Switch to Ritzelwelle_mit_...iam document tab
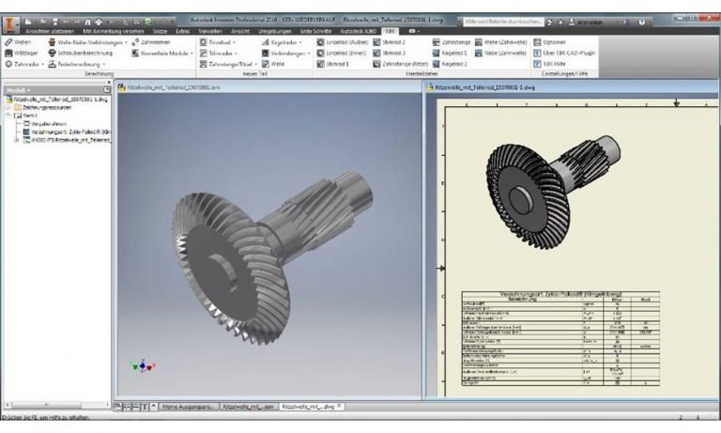 248,407
